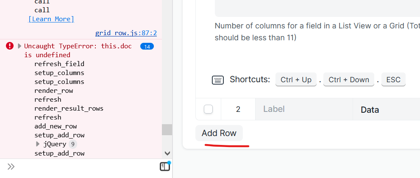Open the Learn More link
420x178 pixels.
51,19
